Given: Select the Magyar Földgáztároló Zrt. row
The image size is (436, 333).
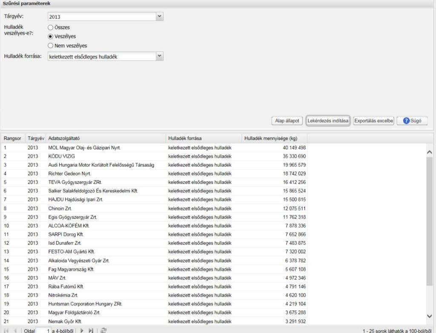Looking at the screenshot, I should point(154,313).
